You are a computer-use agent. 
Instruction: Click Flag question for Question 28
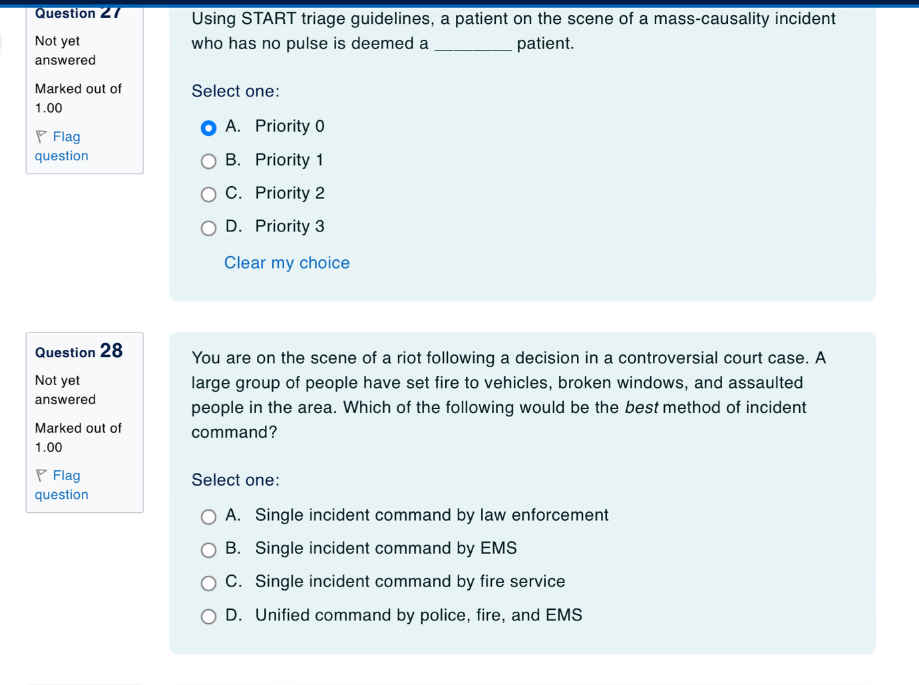point(61,485)
